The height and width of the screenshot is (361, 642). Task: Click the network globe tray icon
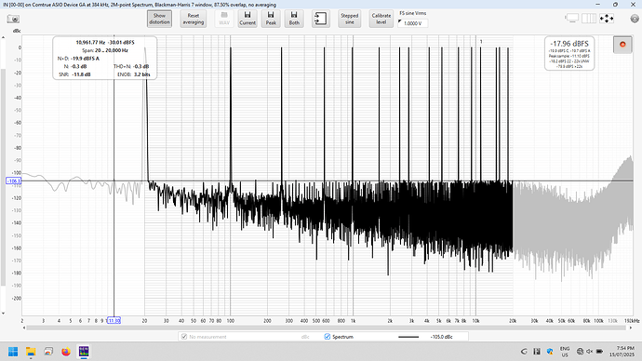coord(580,351)
